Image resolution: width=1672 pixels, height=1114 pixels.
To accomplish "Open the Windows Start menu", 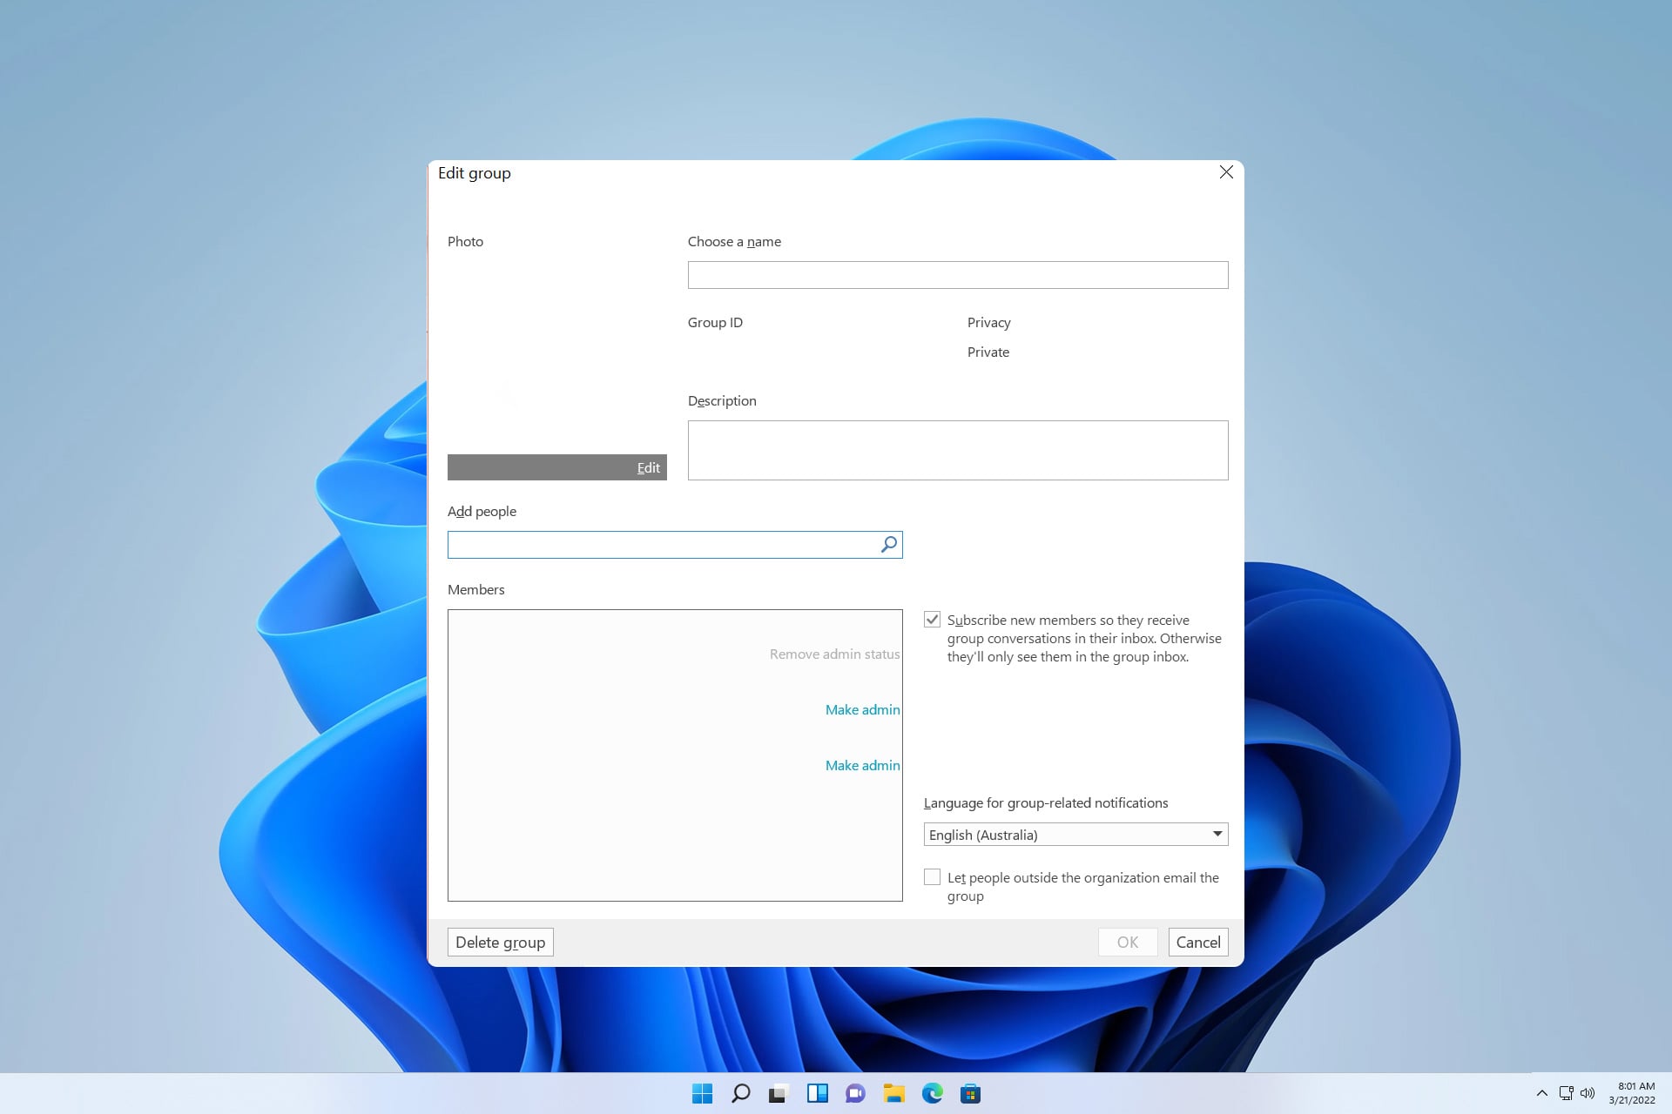I will coord(702,1093).
